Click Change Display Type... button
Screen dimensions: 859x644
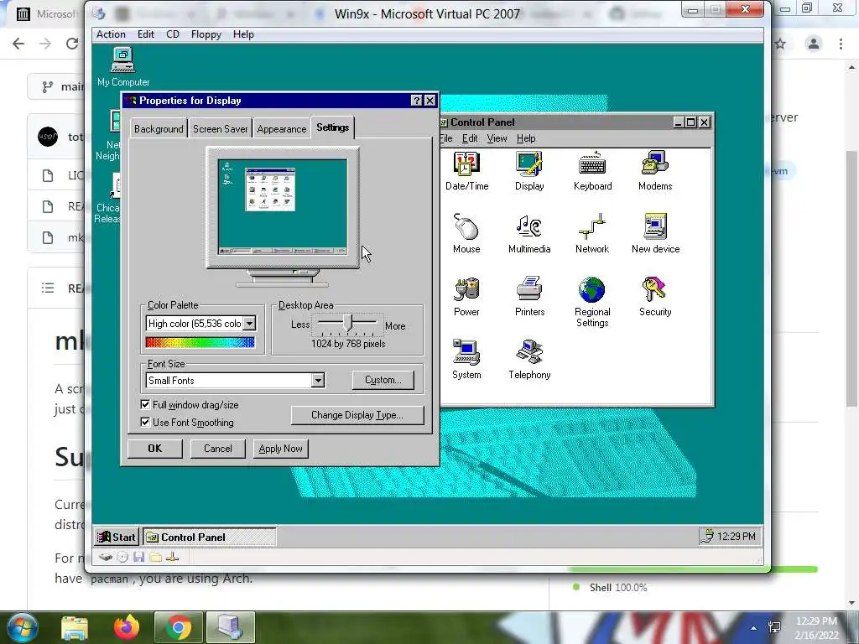point(357,415)
